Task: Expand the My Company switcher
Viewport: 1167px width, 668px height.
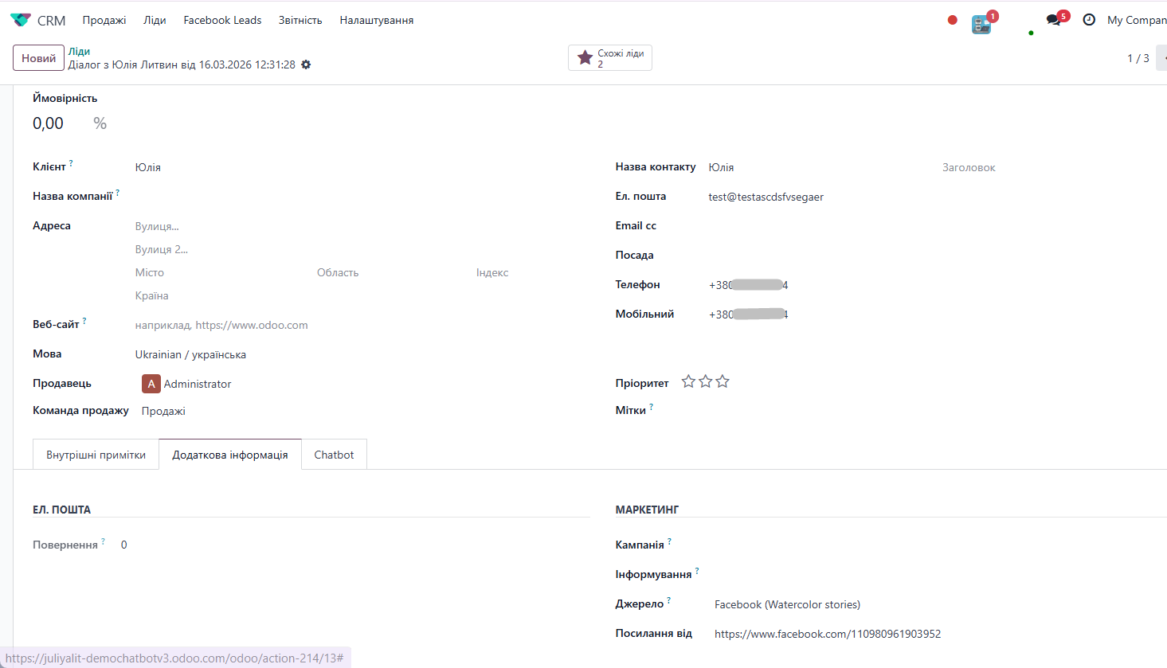Action: 1136,20
